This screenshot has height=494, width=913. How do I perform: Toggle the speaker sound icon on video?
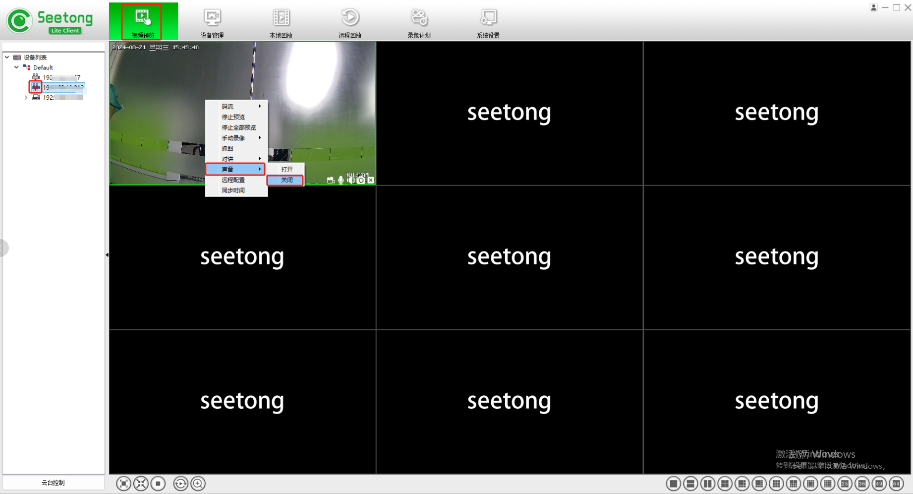click(x=351, y=180)
